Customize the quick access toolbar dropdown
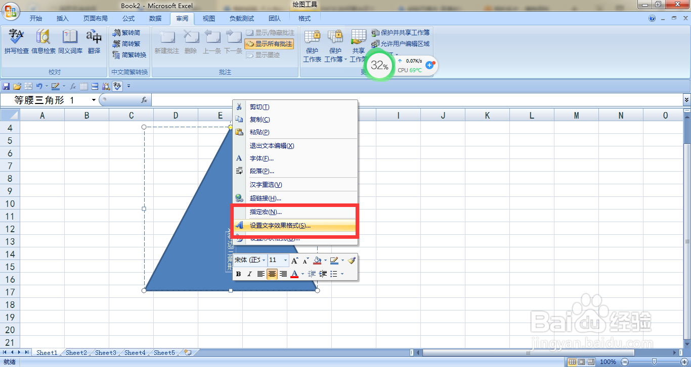The width and height of the screenshot is (691, 367). point(128,86)
